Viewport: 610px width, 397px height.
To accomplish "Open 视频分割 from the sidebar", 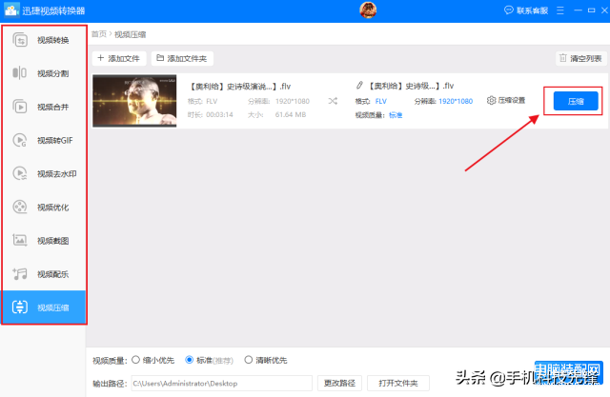I will coord(44,73).
